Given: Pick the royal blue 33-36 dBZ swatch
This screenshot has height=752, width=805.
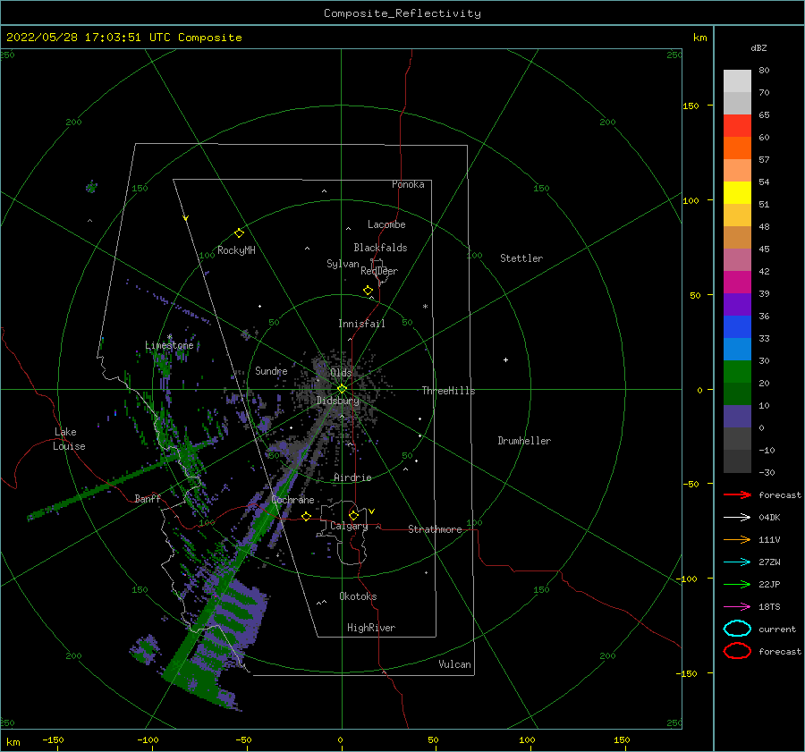Looking at the screenshot, I should click(x=737, y=327).
